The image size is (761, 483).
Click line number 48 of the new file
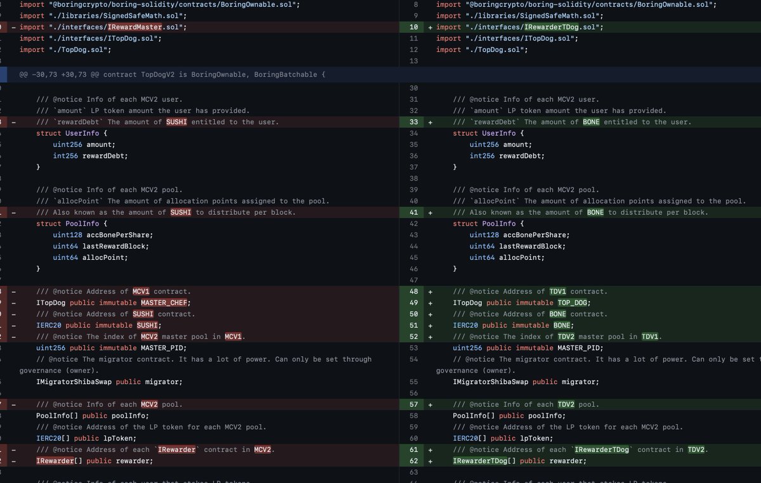pos(413,292)
